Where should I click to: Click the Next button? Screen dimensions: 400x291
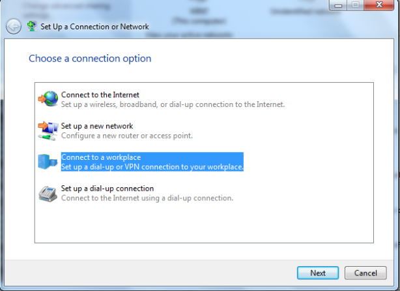pos(318,273)
